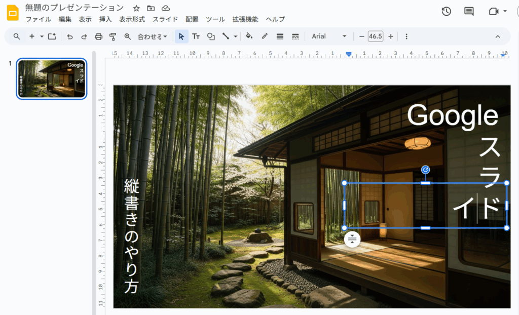Star the presentation title
The height and width of the screenshot is (315, 519).
point(136,8)
